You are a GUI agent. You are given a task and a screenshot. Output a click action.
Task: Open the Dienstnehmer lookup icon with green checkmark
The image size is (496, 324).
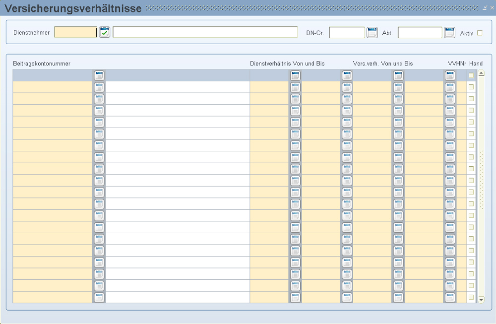(104, 33)
